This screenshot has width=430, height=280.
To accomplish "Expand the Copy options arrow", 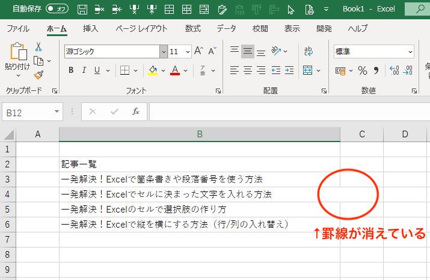I will pos(49,61).
